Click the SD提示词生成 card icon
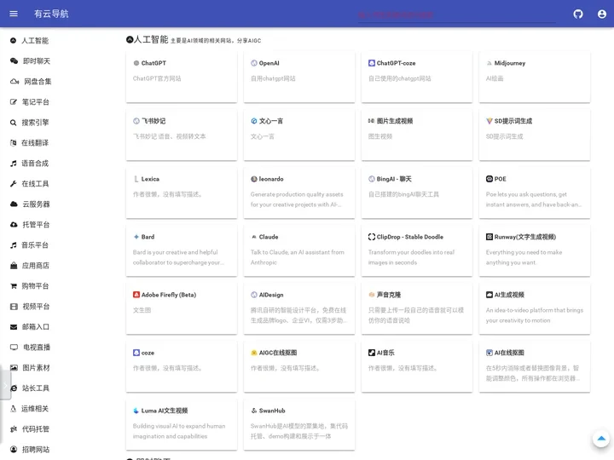 click(x=489, y=121)
